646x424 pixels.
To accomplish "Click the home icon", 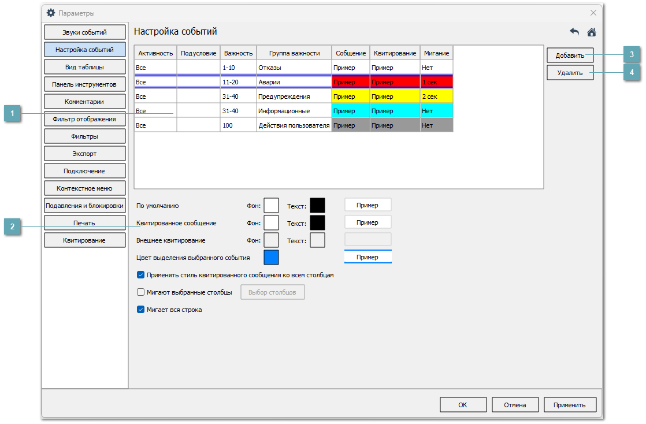I will (591, 32).
